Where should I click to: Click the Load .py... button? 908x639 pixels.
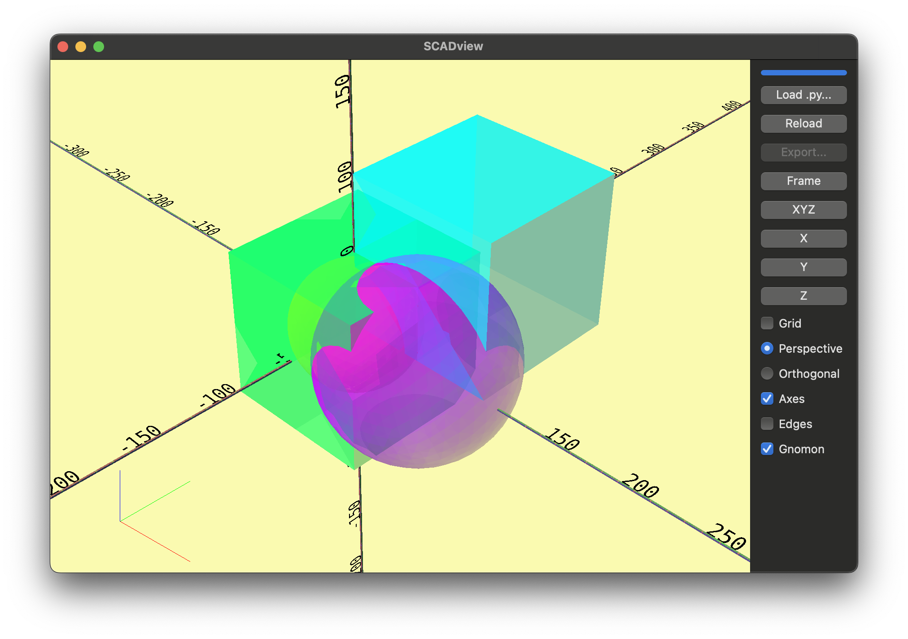pos(803,95)
